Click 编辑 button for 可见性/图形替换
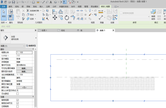This screenshot has height=108, width=166. tap(24, 68)
